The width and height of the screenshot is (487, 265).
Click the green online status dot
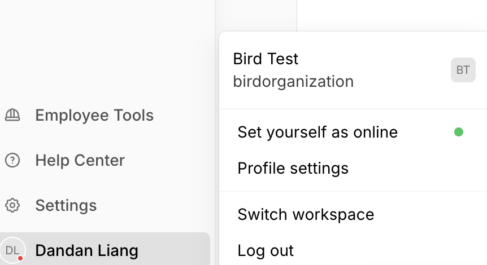pos(459,132)
